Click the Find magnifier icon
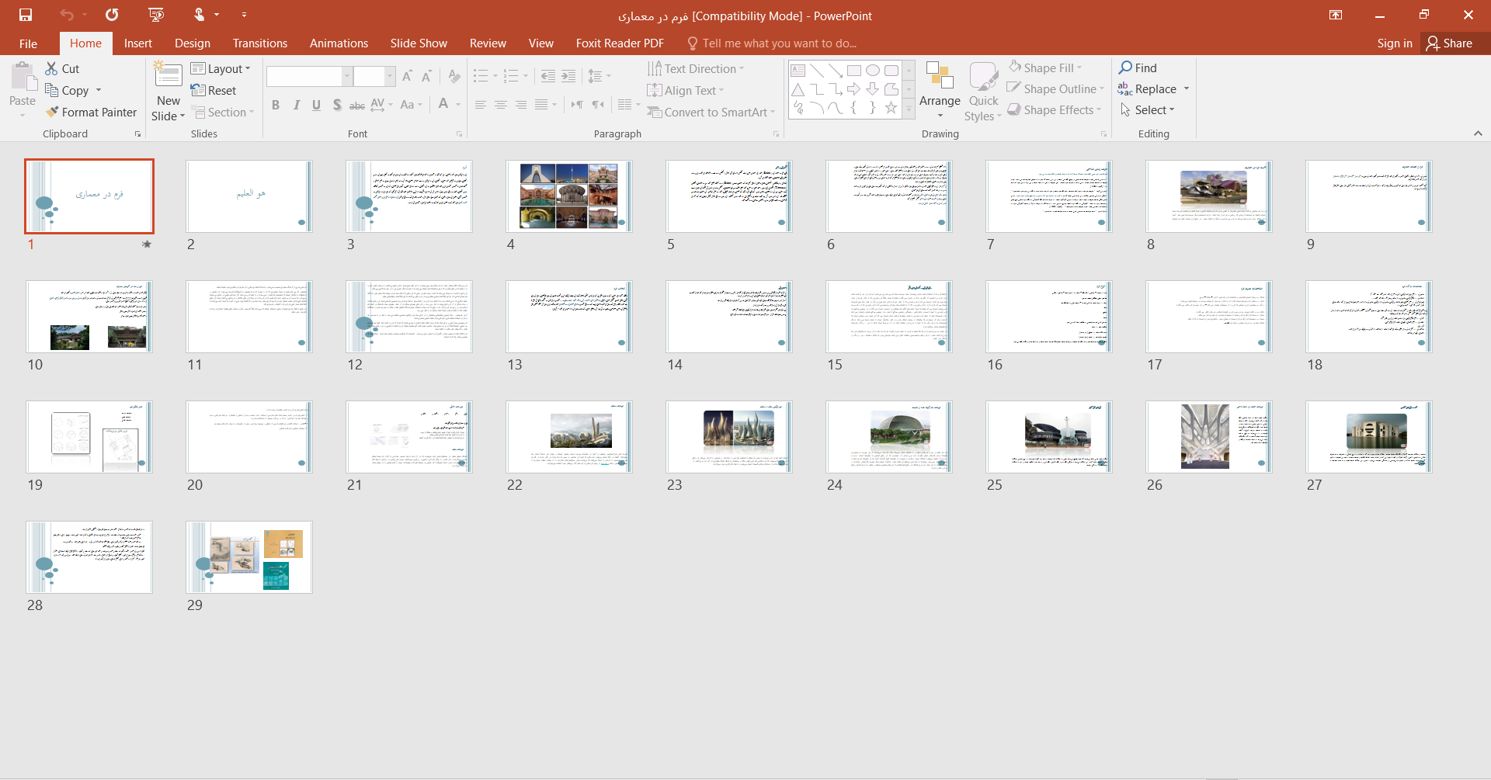This screenshot has width=1491, height=780. 1125,68
